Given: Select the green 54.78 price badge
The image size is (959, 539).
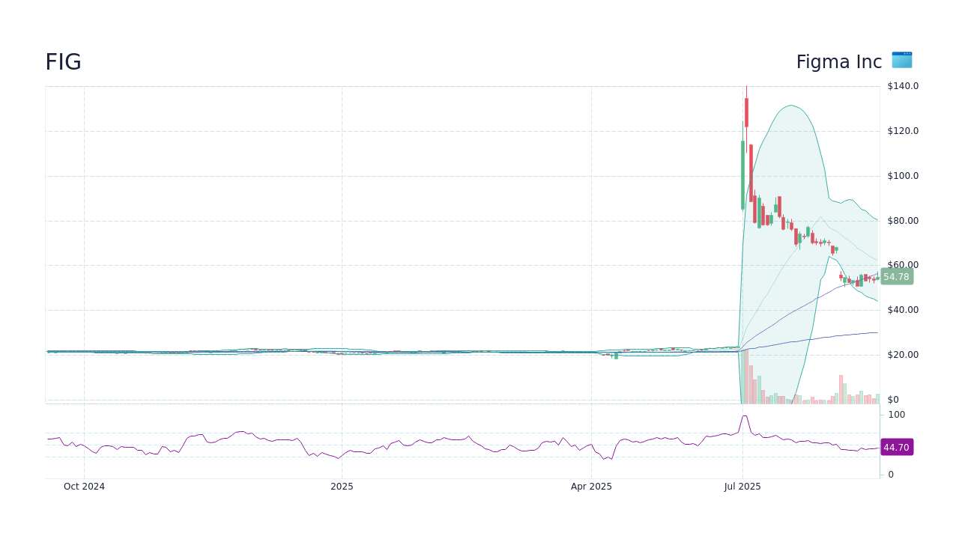Looking at the screenshot, I should coord(896,277).
